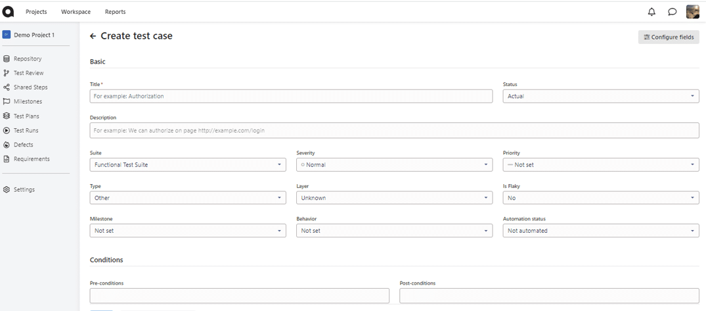The image size is (706, 311).
Task: Click the Demo Project 1 link
Action: pyautogui.click(x=33, y=35)
